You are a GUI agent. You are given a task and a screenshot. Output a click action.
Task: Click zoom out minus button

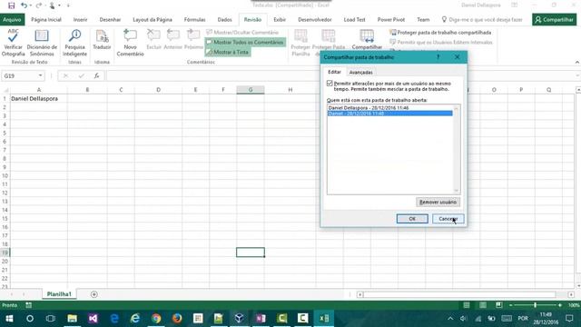[510, 305]
